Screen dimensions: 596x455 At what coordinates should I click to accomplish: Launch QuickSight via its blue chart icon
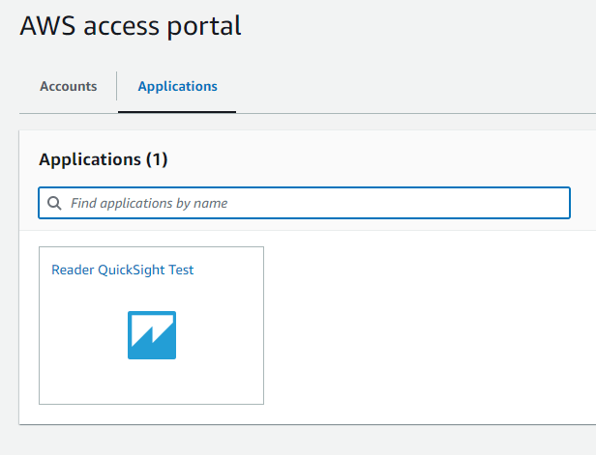pos(152,335)
